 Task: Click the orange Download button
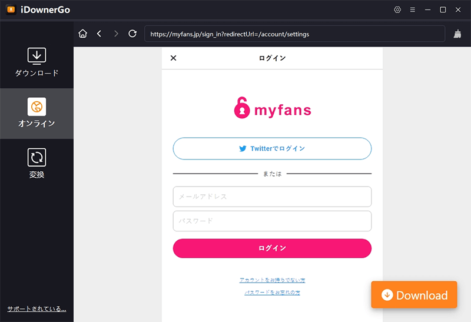click(414, 295)
